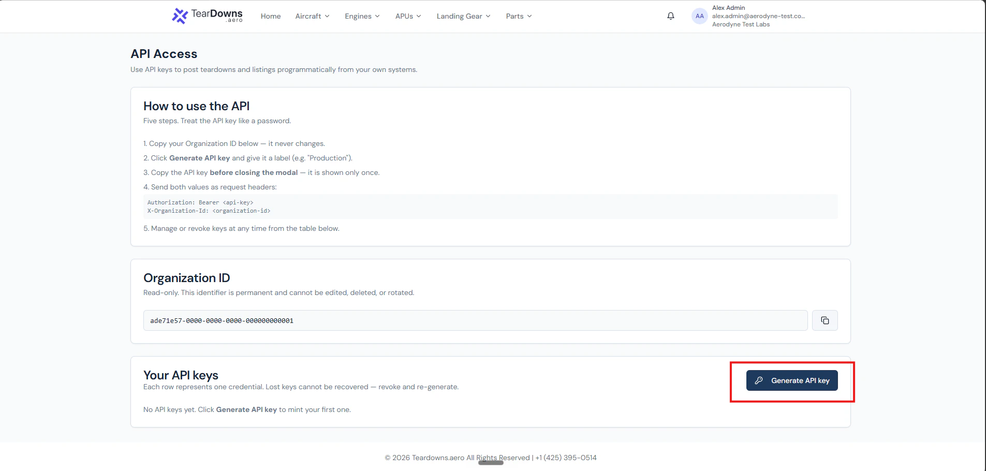Expand the APUs menu

tap(408, 16)
